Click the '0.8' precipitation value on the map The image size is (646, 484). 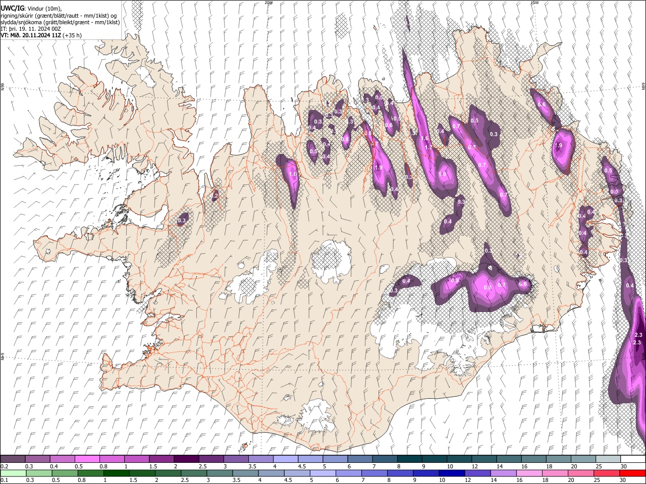click(487, 287)
